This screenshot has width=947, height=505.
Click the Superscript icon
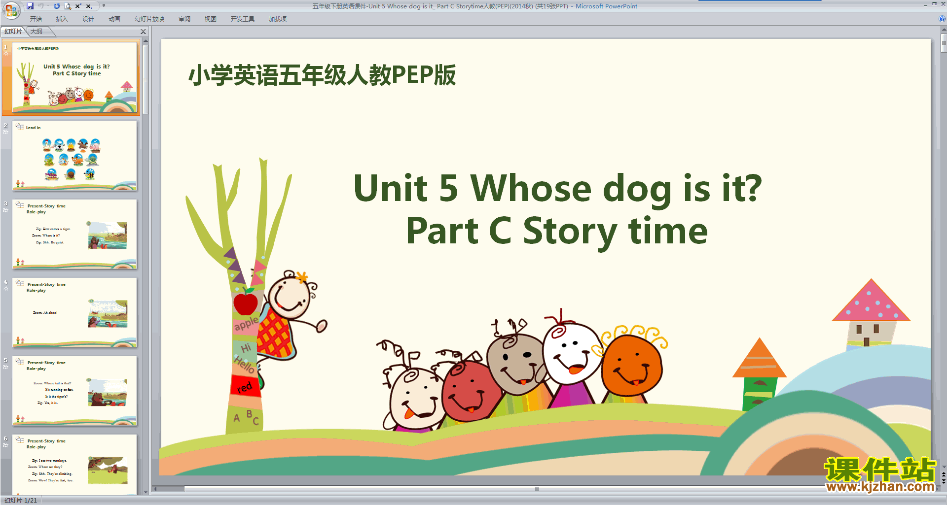click(78, 6)
